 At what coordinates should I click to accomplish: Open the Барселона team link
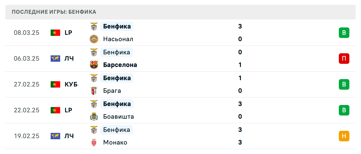tap(120, 65)
